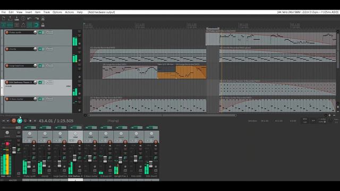Open the Item menu
This screenshot has width=340, height=191.
(x=38, y=12)
